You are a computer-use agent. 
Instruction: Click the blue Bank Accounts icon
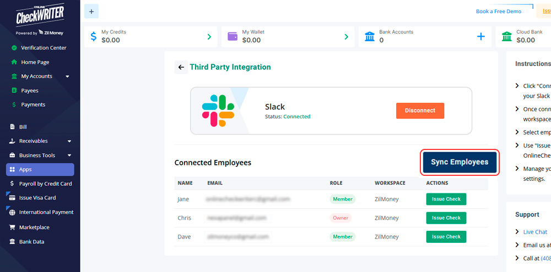point(370,36)
